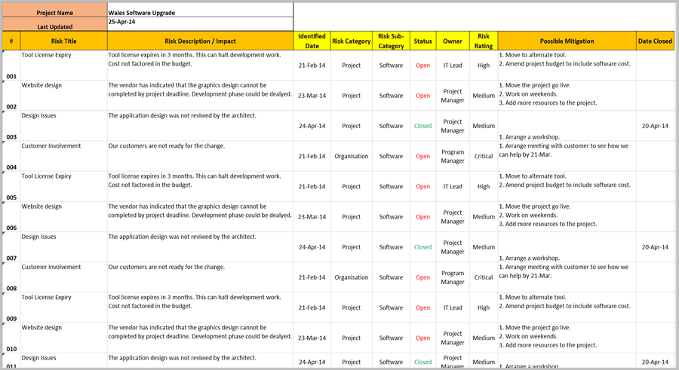Click the "Possible Mitigation" column header

(x=567, y=41)
